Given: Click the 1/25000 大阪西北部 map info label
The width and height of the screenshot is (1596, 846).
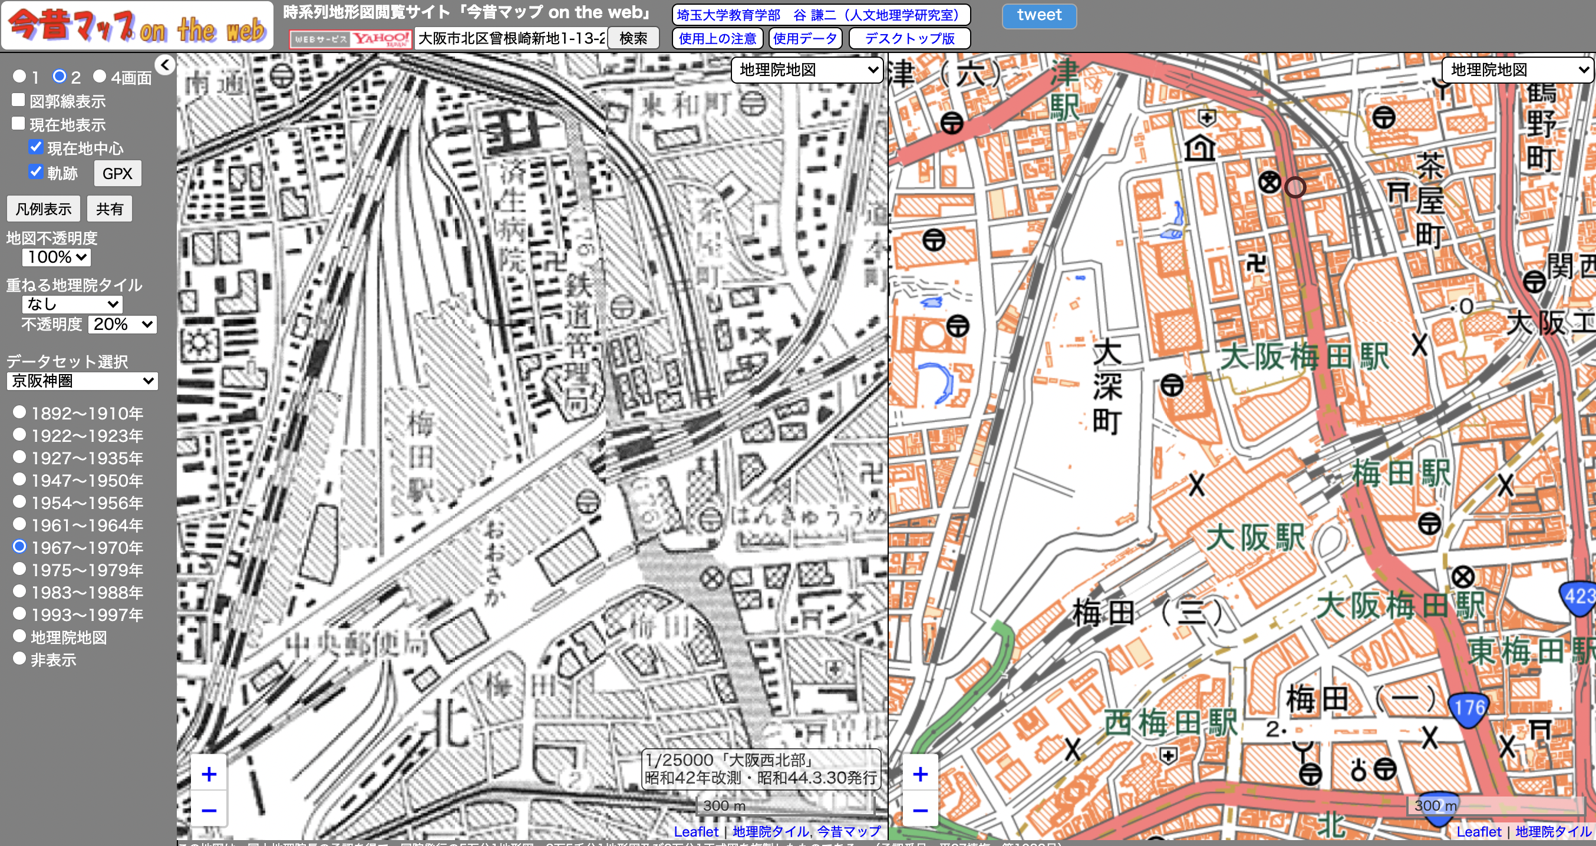Looking at the screenshot, I should tap(761, 769).
